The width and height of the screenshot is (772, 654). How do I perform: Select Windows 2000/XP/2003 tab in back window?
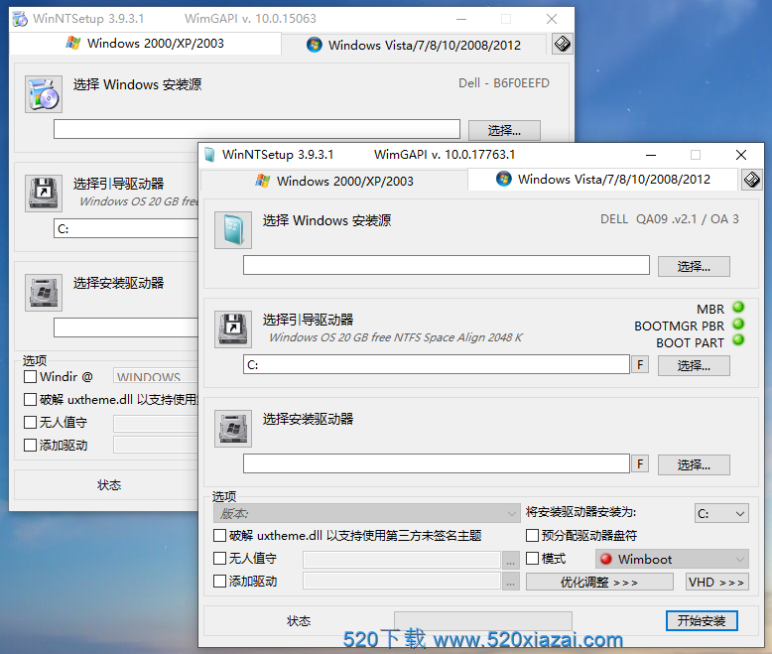click(145, 44)
